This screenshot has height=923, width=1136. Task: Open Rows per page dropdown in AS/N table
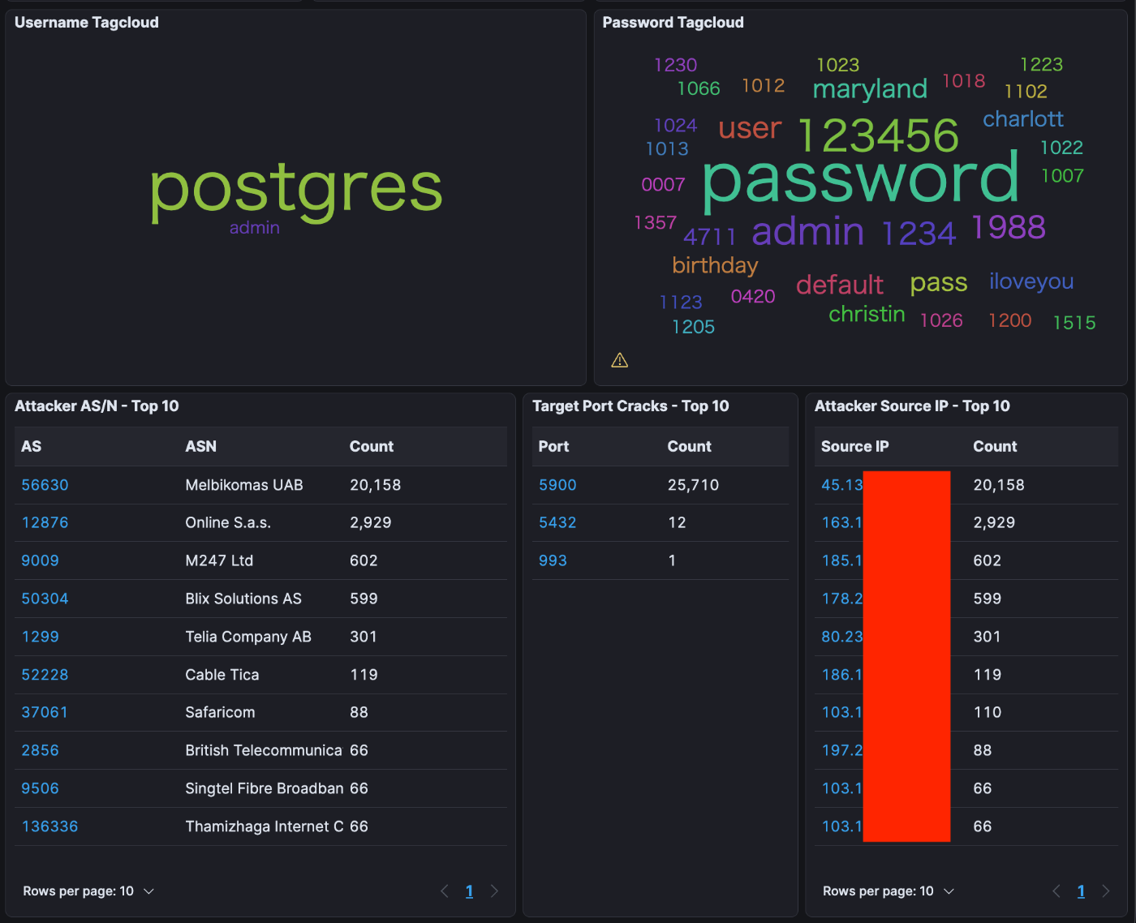coord(88,891)
